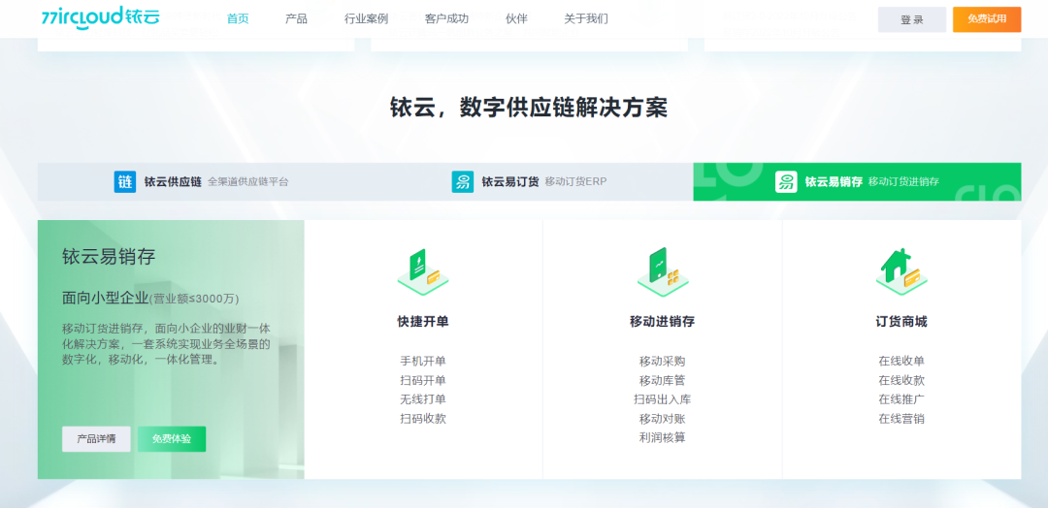
Task: Click the green 易 icon for 铱云易销存
Action: [x=786, y=181]
